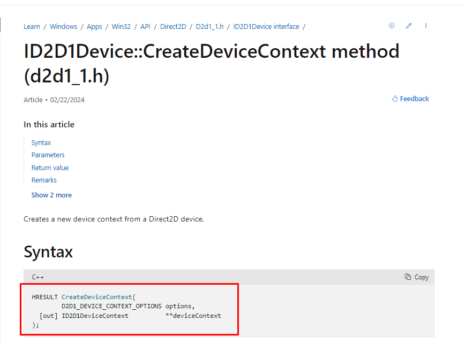Open the API breadcrumb link
The image size is (465, 343).
145,26
